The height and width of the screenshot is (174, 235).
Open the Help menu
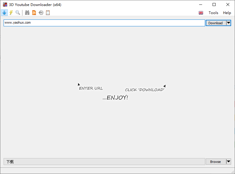tap(227, 13)
